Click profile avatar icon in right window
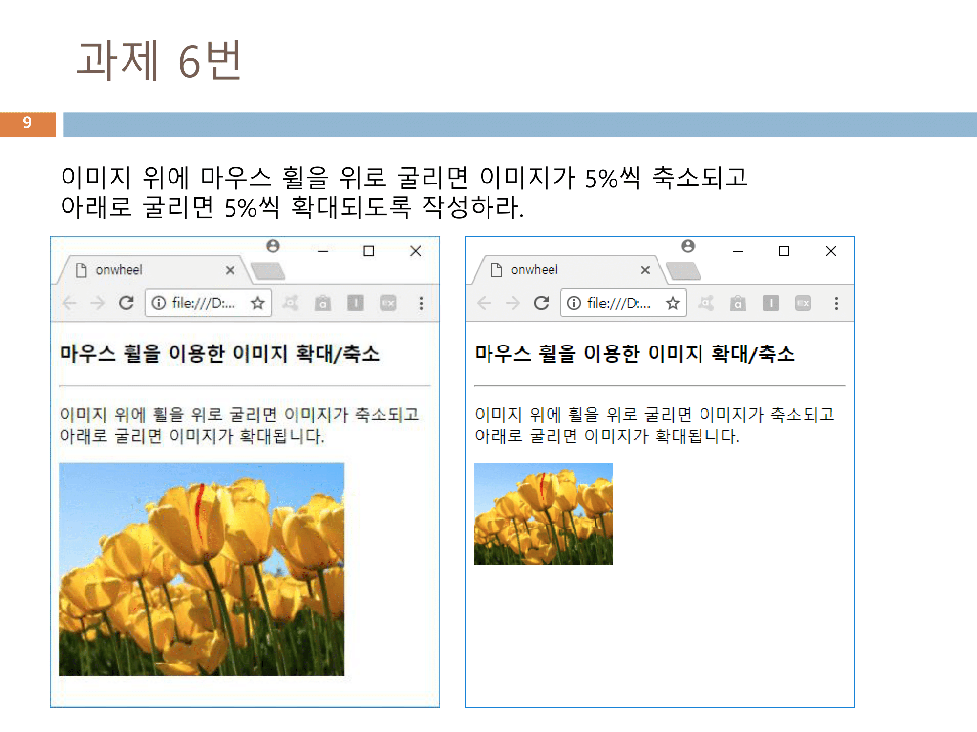 (688, 246)
